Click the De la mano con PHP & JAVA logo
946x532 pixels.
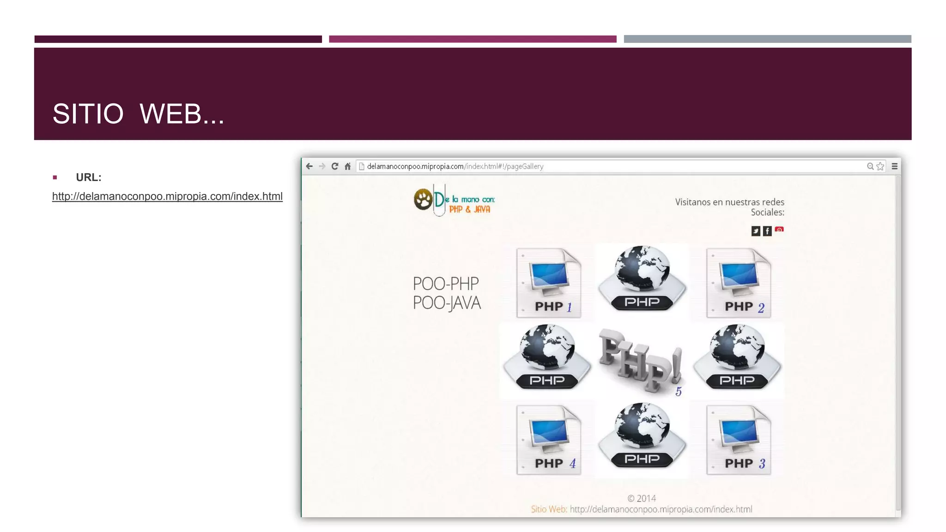[x=454, y=201]
